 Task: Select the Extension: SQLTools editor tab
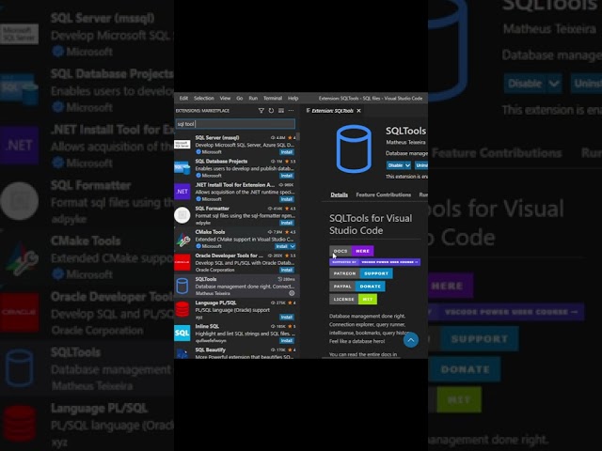[332, 111]
